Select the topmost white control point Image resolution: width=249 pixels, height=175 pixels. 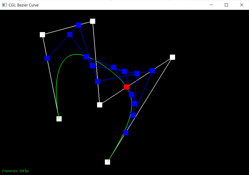93,21
